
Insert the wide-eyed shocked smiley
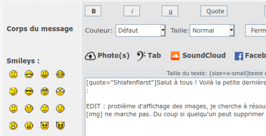pos(60,91)
